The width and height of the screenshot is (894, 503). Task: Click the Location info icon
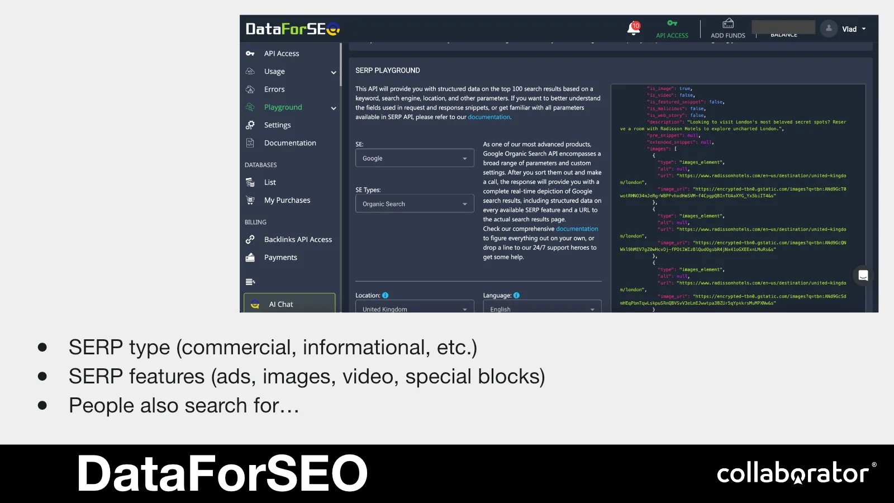click(386, 296)
